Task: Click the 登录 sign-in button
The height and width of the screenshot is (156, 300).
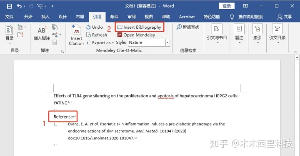Action: tap(227, 6)
